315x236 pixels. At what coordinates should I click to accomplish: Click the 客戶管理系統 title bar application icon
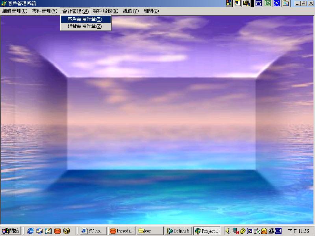(x=4, y=4)
